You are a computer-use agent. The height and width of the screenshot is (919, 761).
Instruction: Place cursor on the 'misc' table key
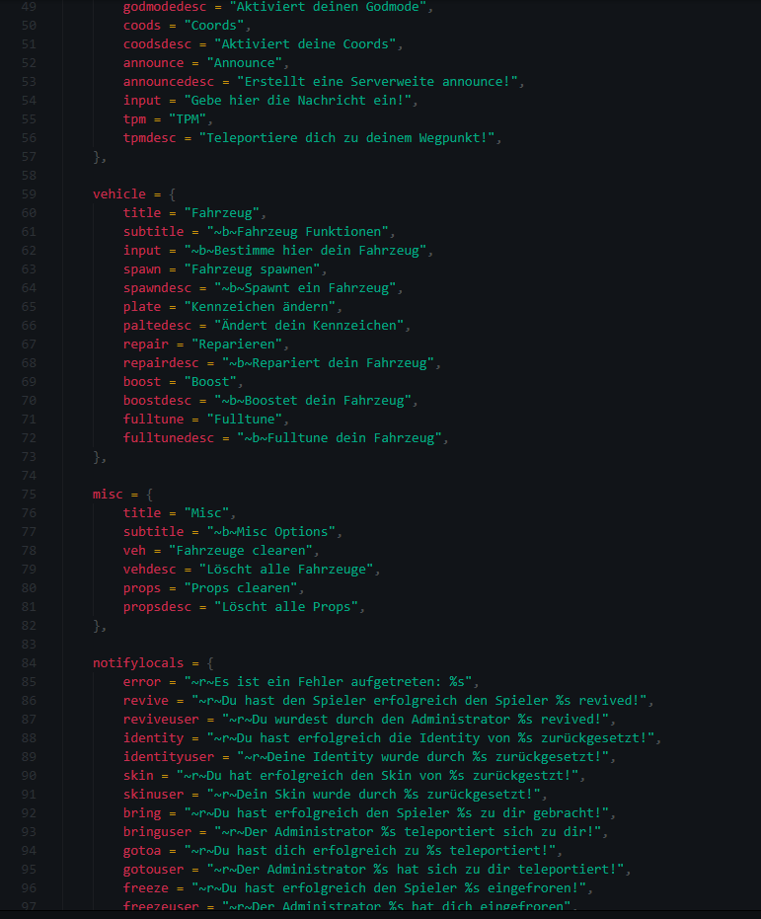click(108, 495)
